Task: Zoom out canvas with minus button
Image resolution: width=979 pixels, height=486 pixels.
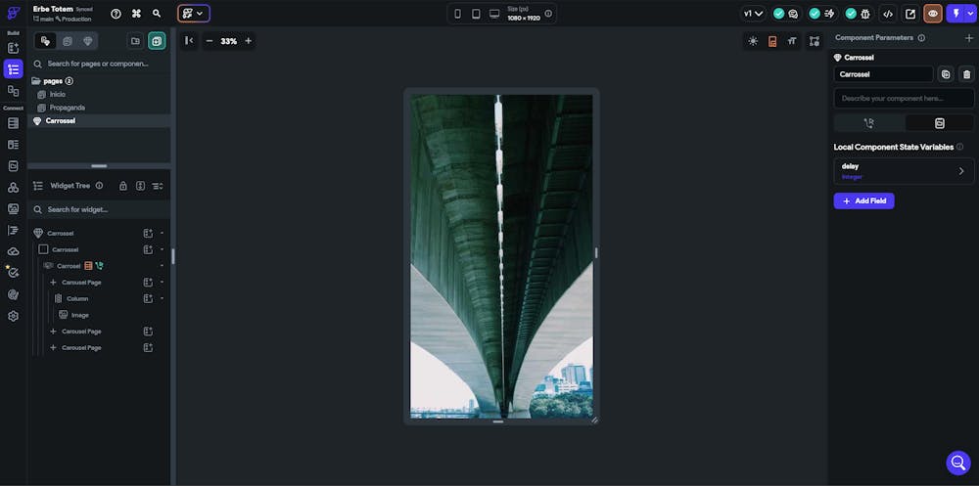Action: coord(210,41)
